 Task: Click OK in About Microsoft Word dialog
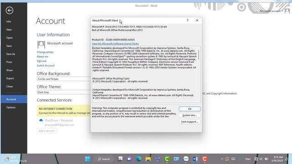[x=190, y=109]
